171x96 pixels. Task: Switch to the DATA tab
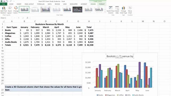click(50, 4)
